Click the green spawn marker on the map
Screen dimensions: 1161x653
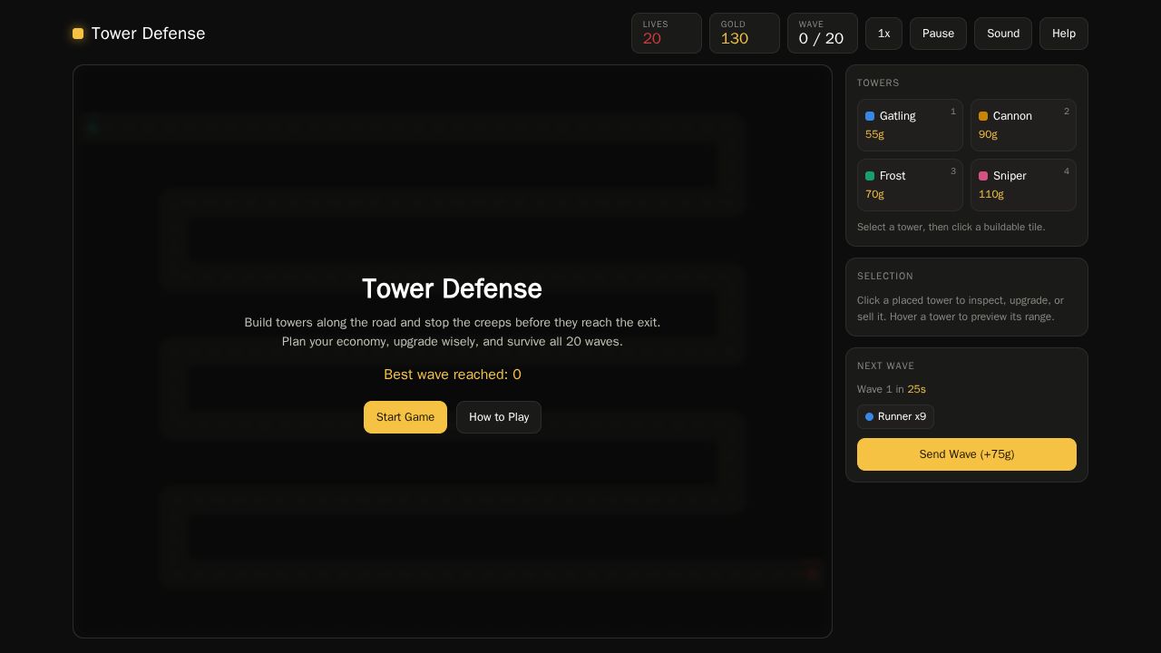pyautogui.click(x=92, y=127)
